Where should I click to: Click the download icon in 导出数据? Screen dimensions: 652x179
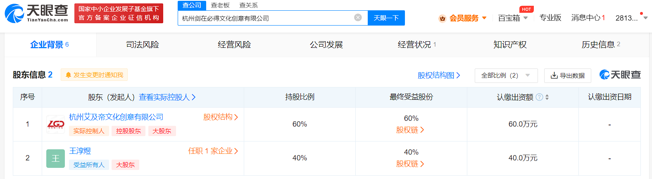point(554,75)
